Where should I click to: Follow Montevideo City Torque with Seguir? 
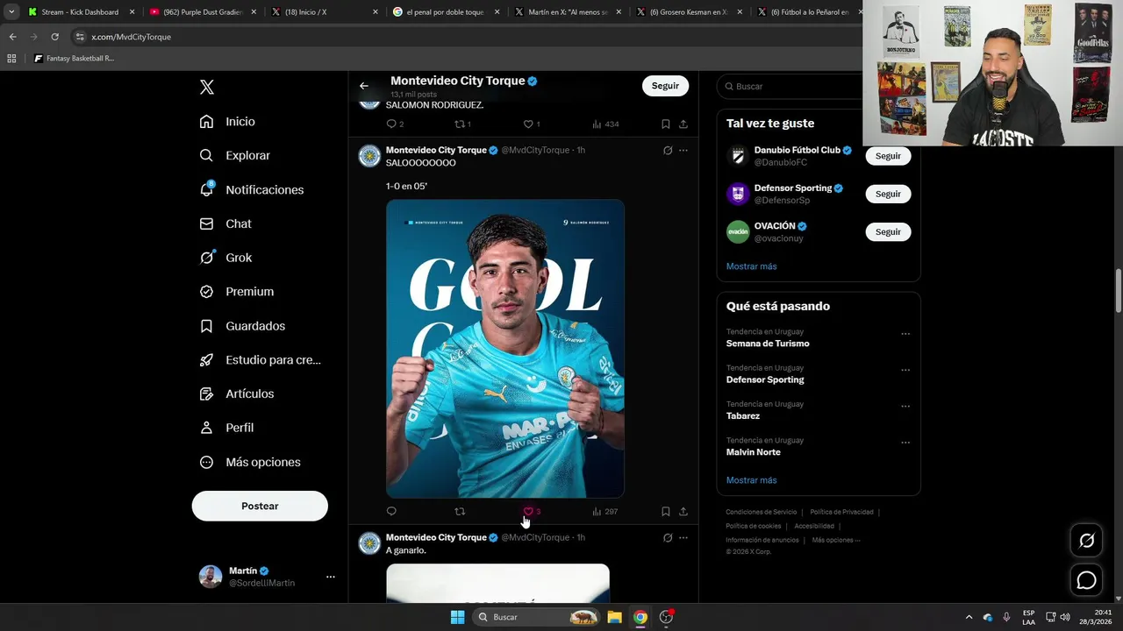(665, 86)
